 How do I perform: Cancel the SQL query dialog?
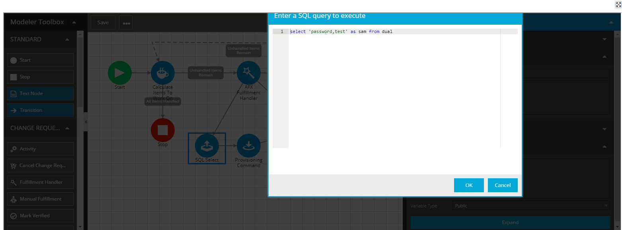pyautogui.click(x=502, y=185)
